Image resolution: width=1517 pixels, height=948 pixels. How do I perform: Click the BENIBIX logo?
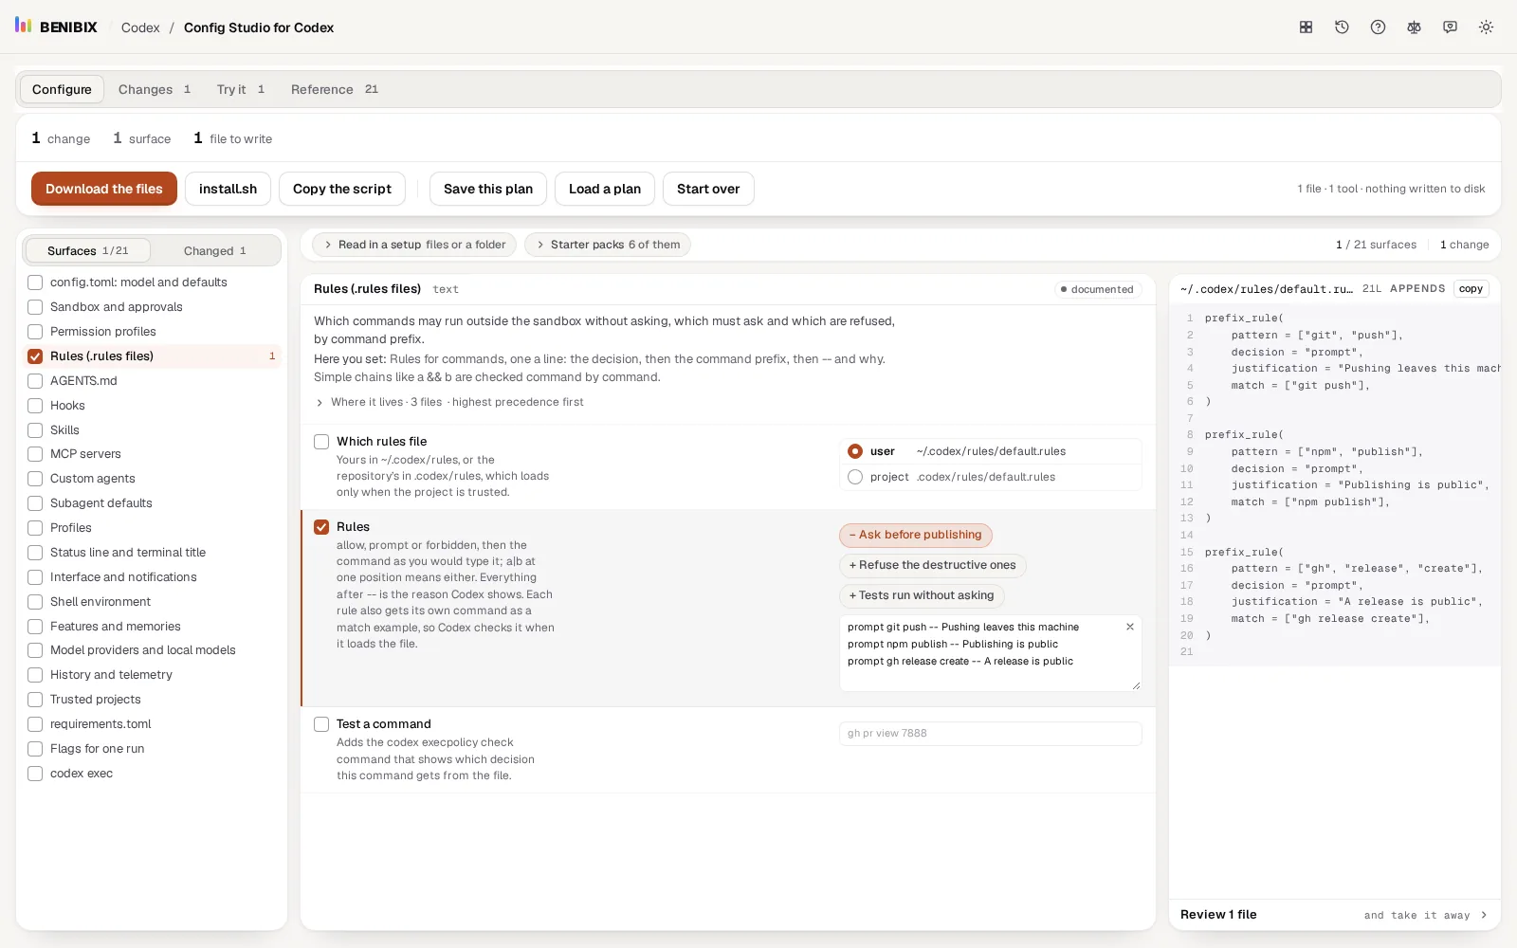pos(56,27)
